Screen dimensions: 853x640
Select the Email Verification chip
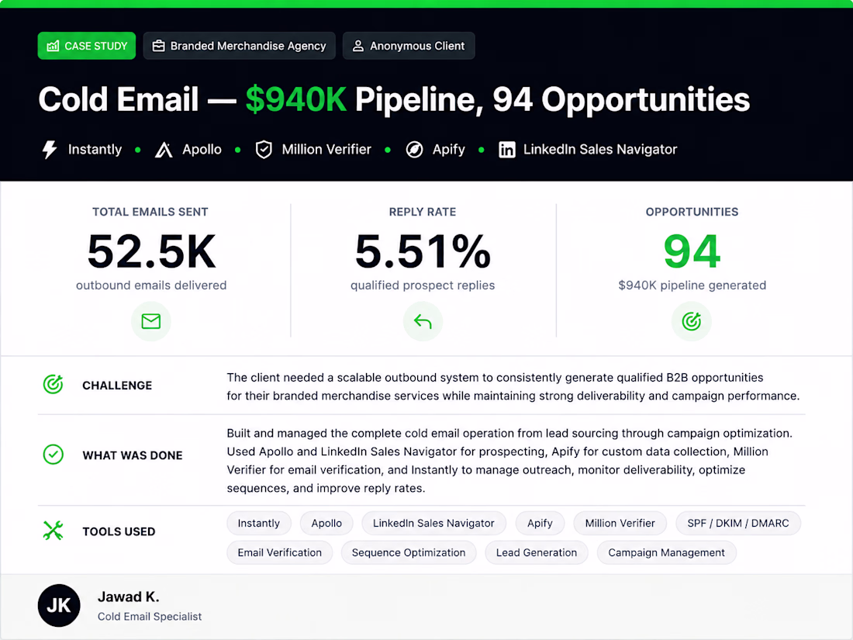coord(280,552)
